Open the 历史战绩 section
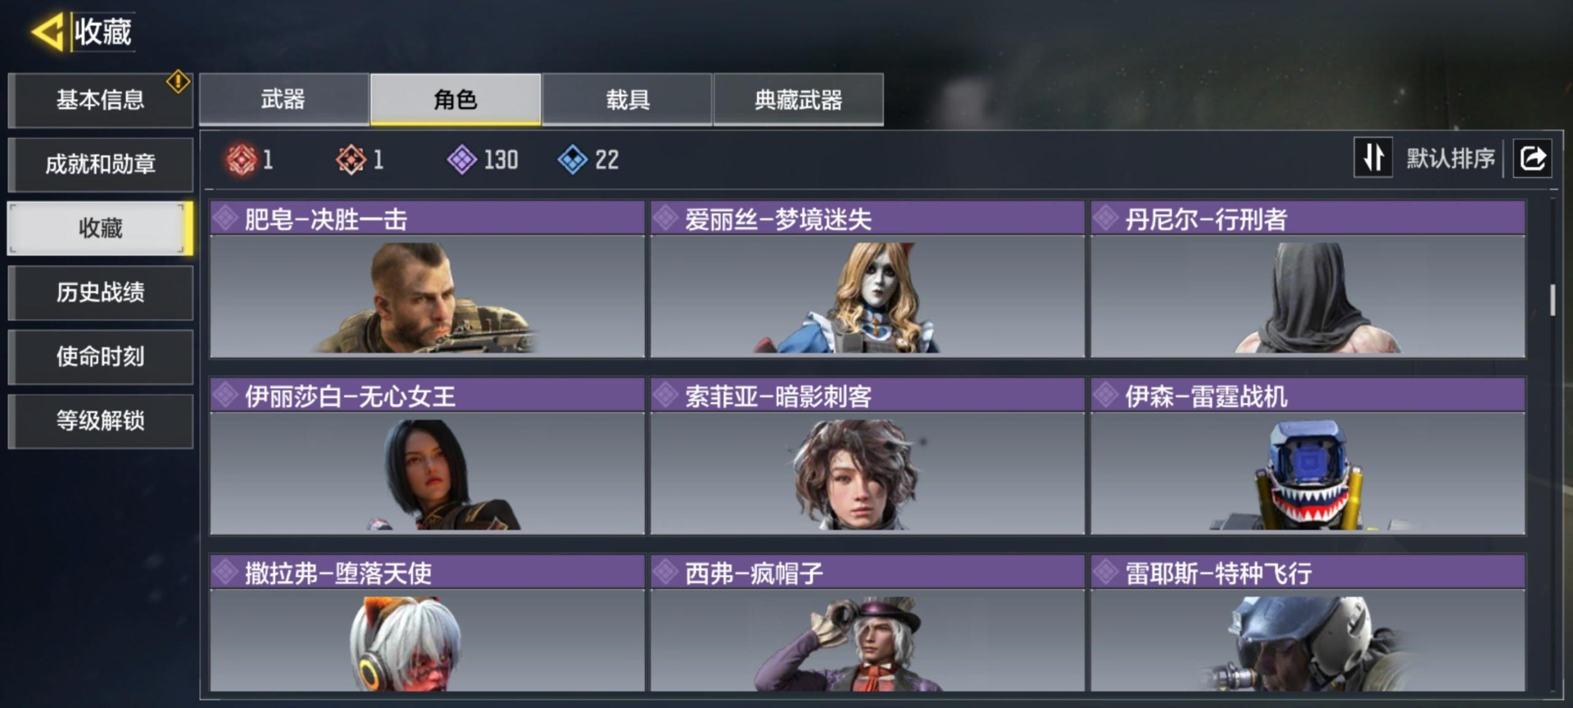The height and width of the screenshot is (708, 1573). (x=101, y=293)
